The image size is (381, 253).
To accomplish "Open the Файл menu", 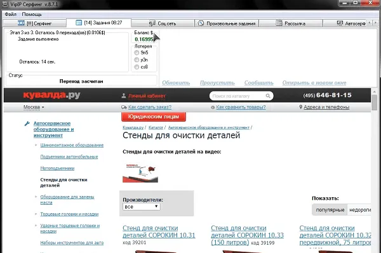I will 10,14.
